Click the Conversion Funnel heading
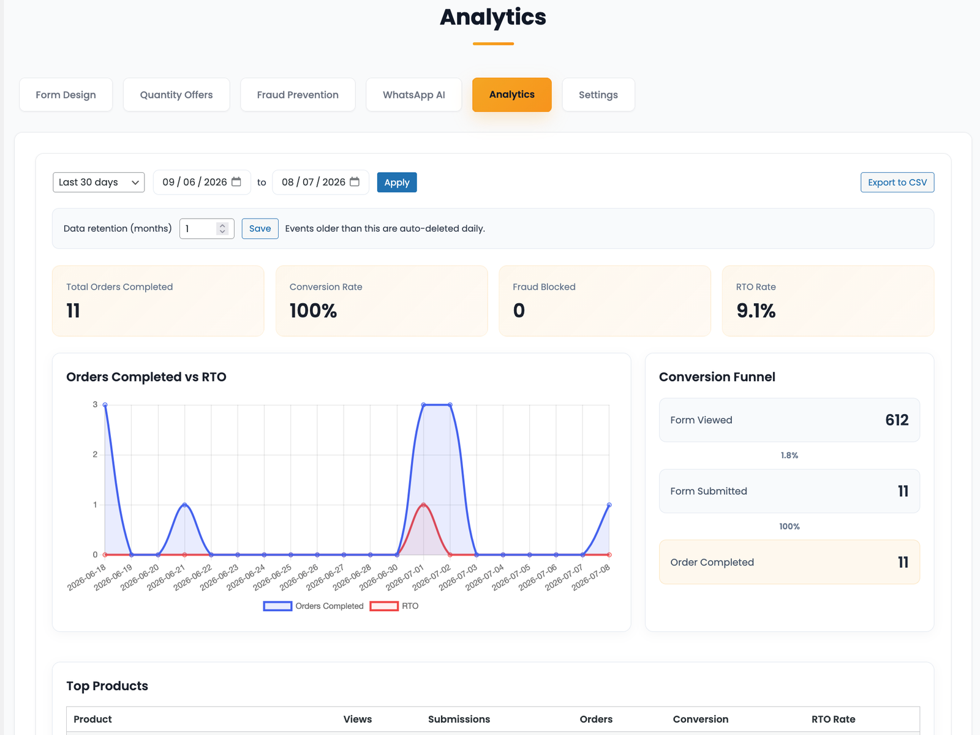Screen dimensions: 980x735 click(717, 377)
